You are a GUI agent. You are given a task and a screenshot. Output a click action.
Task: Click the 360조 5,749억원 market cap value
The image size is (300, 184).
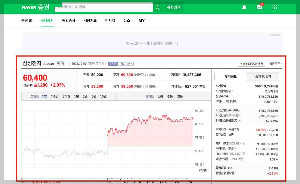click(266, 86)
